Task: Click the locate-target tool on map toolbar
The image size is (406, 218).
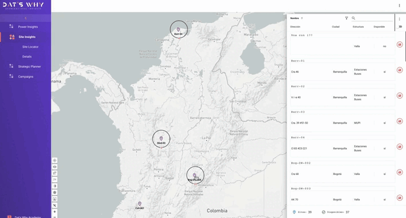Action: pyautogui.click(x=55, y=161)
